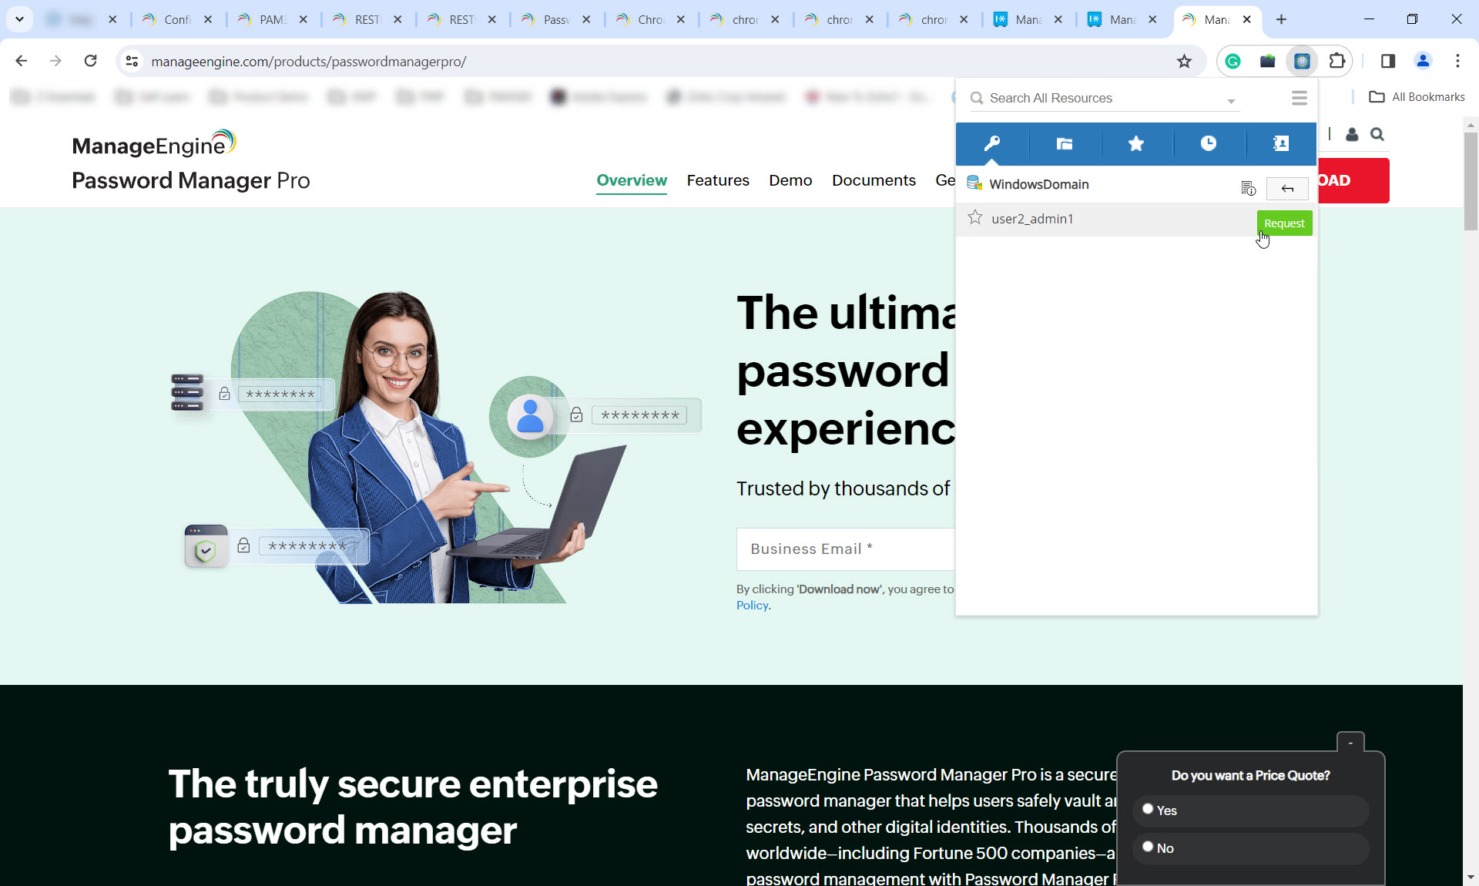Show favorites via the star tab
This screenshot has width=1479, height=886.
[x=1136, y=144]
